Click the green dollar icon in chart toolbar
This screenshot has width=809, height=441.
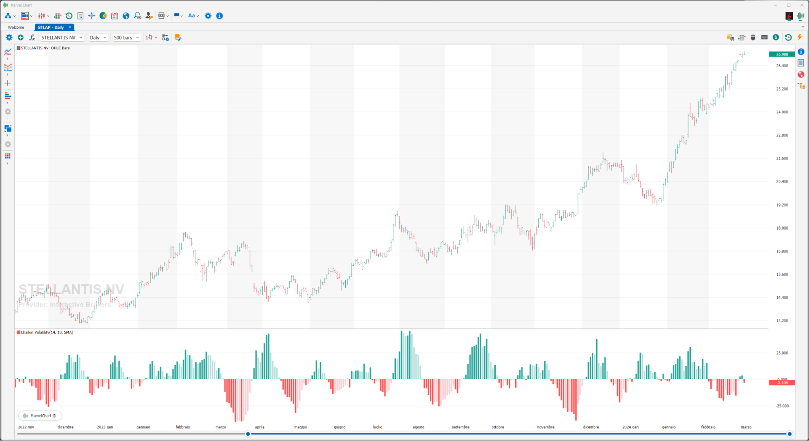click(776, 37)
